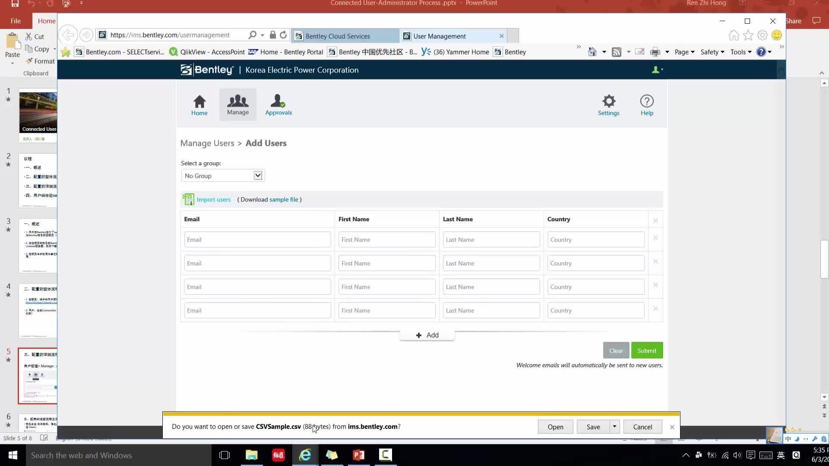Click the Add row button
The image size is (829, 466).
pyautogui.click(x=427, y=335)
